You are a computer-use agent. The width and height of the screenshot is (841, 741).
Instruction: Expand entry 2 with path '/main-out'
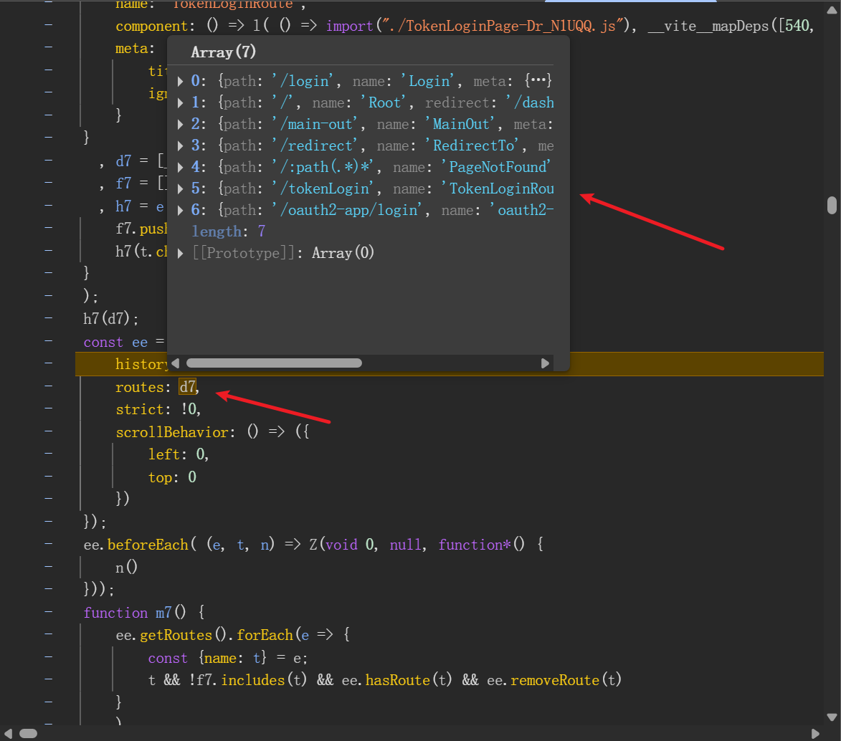tap(181, 124)
